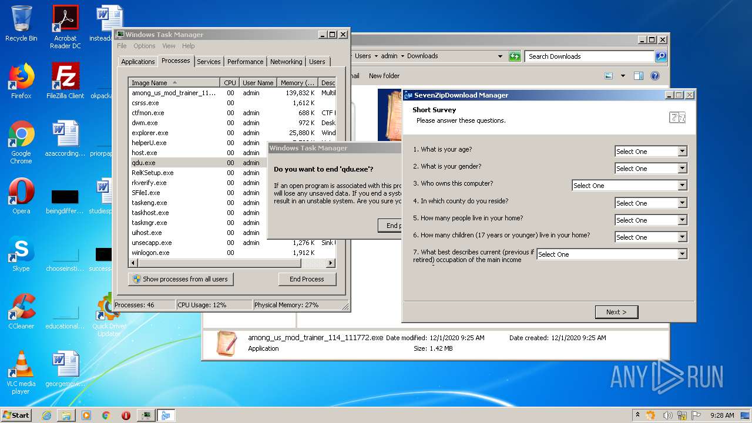Open Firefox from the desktop

(x=21, y=81)
